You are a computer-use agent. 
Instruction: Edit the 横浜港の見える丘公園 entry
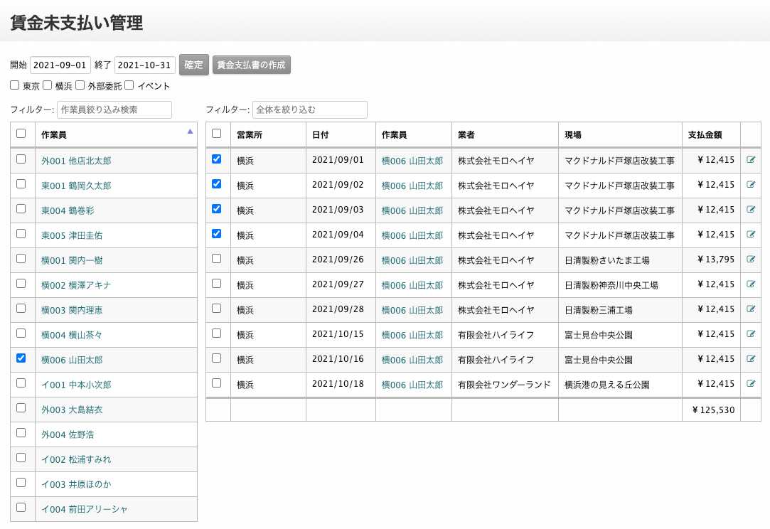pyautogui.click(x=751, y=384)
